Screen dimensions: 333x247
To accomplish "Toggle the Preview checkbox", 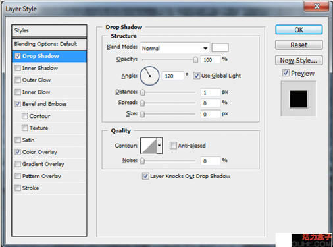I will coord(286,73).
